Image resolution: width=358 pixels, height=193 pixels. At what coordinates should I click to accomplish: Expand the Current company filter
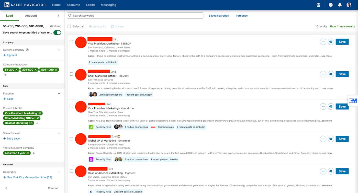pos(59,50)
